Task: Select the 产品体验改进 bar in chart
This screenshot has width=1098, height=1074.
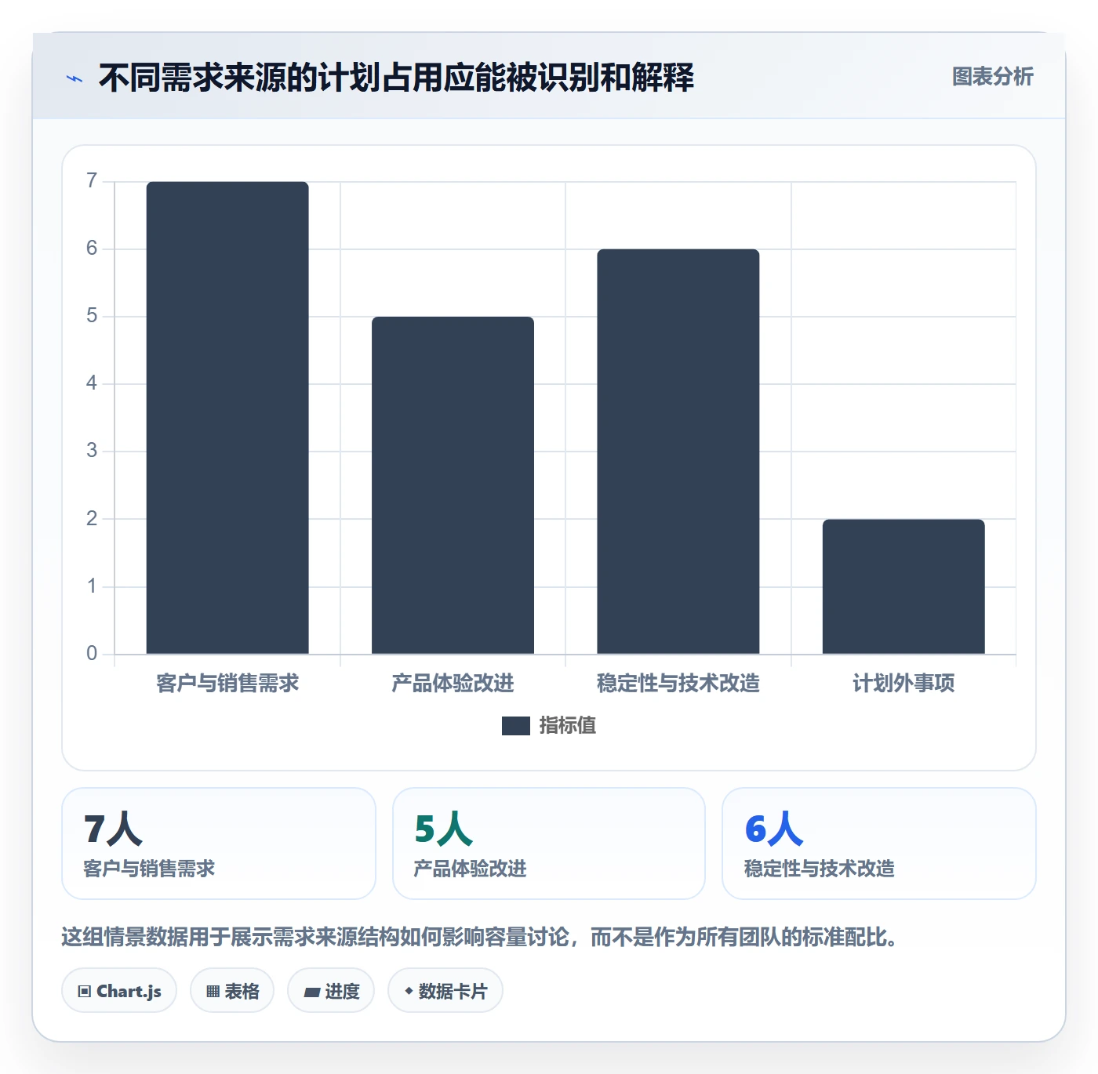Action: [x=453, y=485]
